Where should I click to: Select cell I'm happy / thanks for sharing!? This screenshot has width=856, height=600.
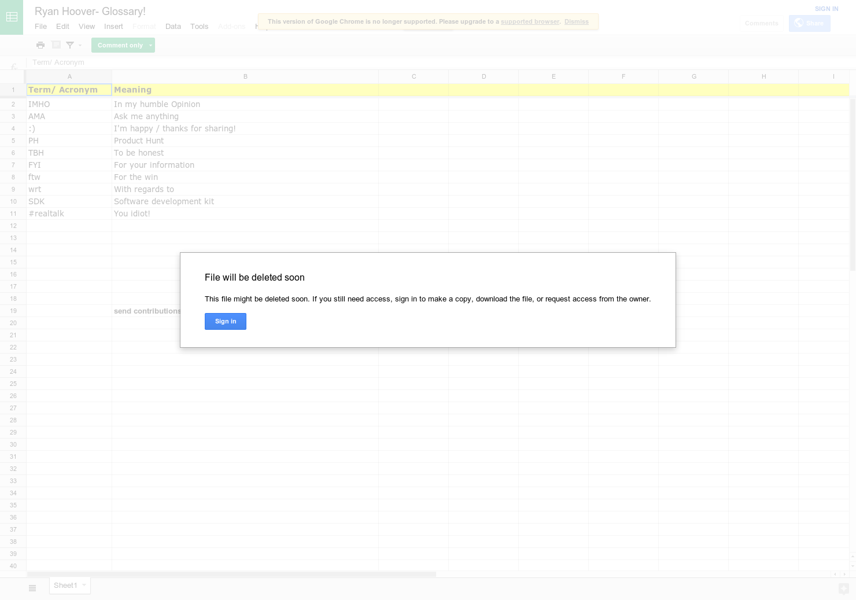click(x=245, y=128)
